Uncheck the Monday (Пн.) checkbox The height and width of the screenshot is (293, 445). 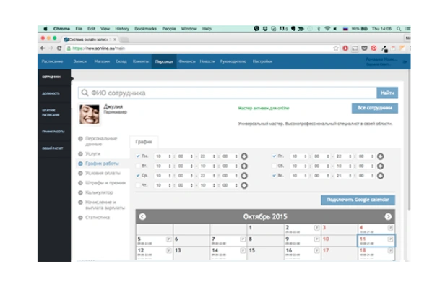(x=138, y=156)
